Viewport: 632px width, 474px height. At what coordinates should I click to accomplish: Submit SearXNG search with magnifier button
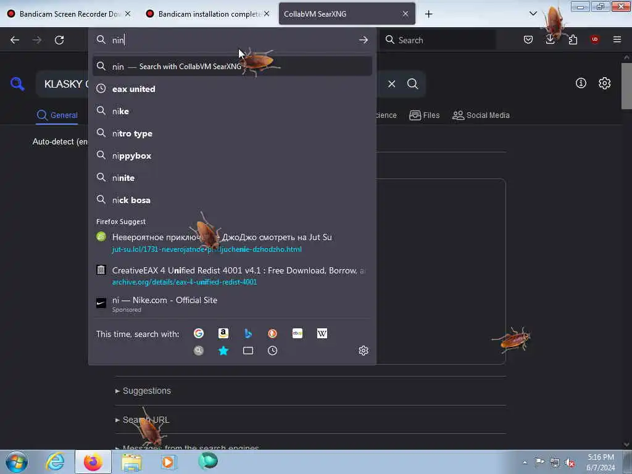412,84
